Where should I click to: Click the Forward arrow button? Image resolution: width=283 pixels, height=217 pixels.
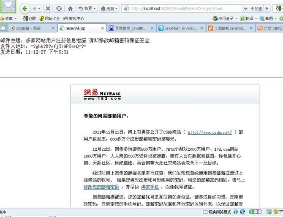click(x=34, y=8)
